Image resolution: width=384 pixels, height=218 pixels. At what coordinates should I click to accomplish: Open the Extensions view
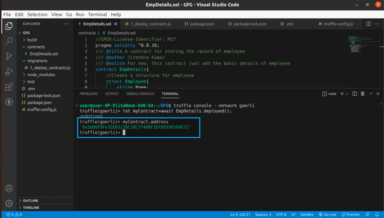(x=9, y=87)
